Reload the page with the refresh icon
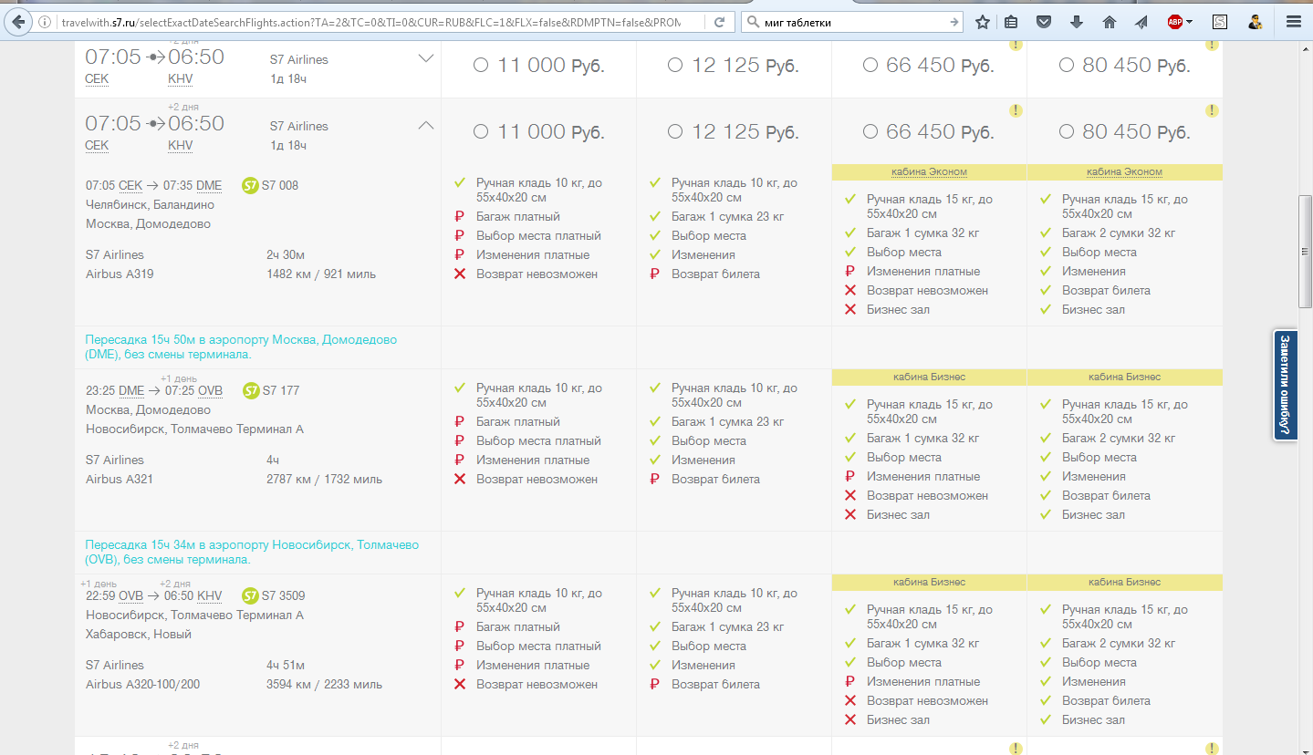The width and height of the screenshot is (1313, 755). pos(720,22)
